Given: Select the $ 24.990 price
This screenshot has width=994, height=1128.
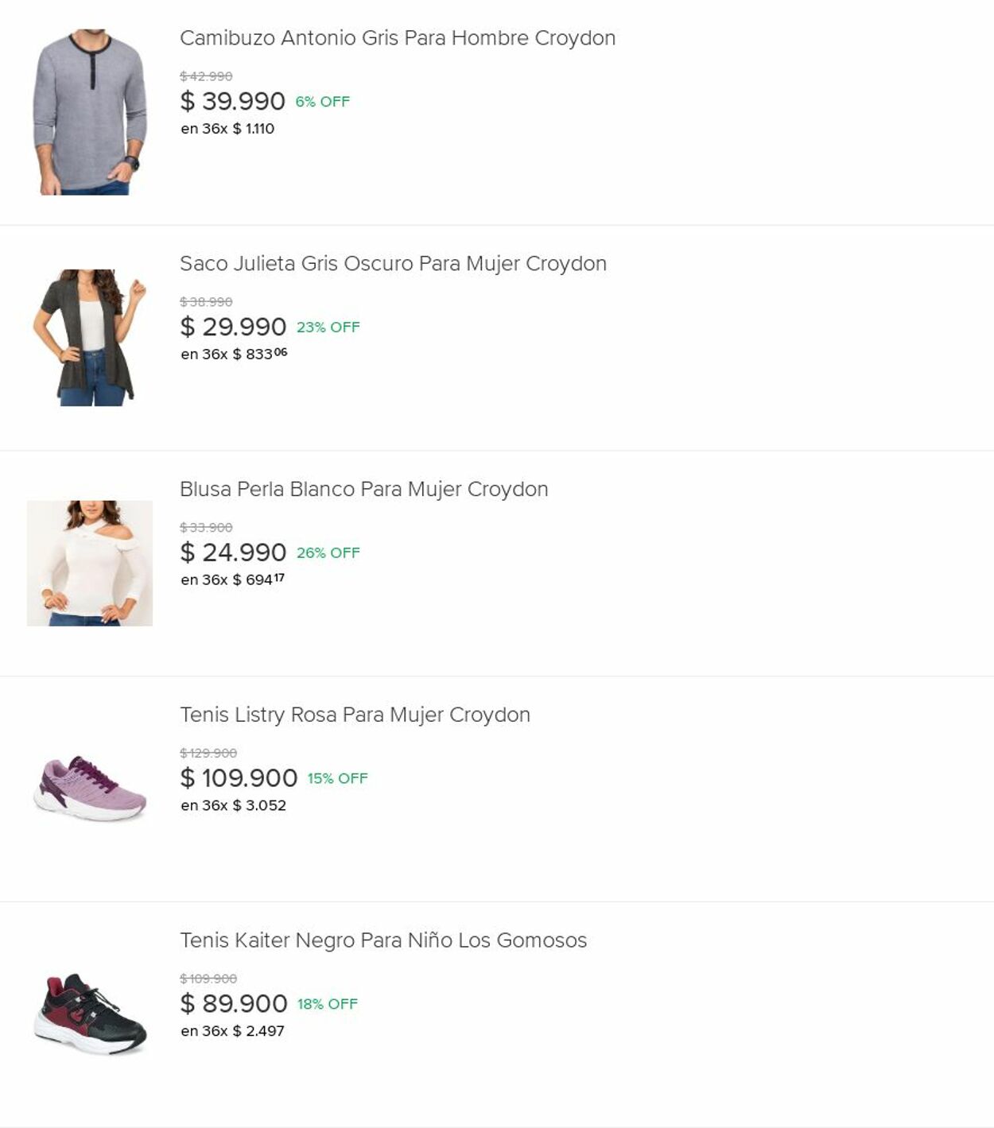Looking at the screenshot, I should pos(233,552).
